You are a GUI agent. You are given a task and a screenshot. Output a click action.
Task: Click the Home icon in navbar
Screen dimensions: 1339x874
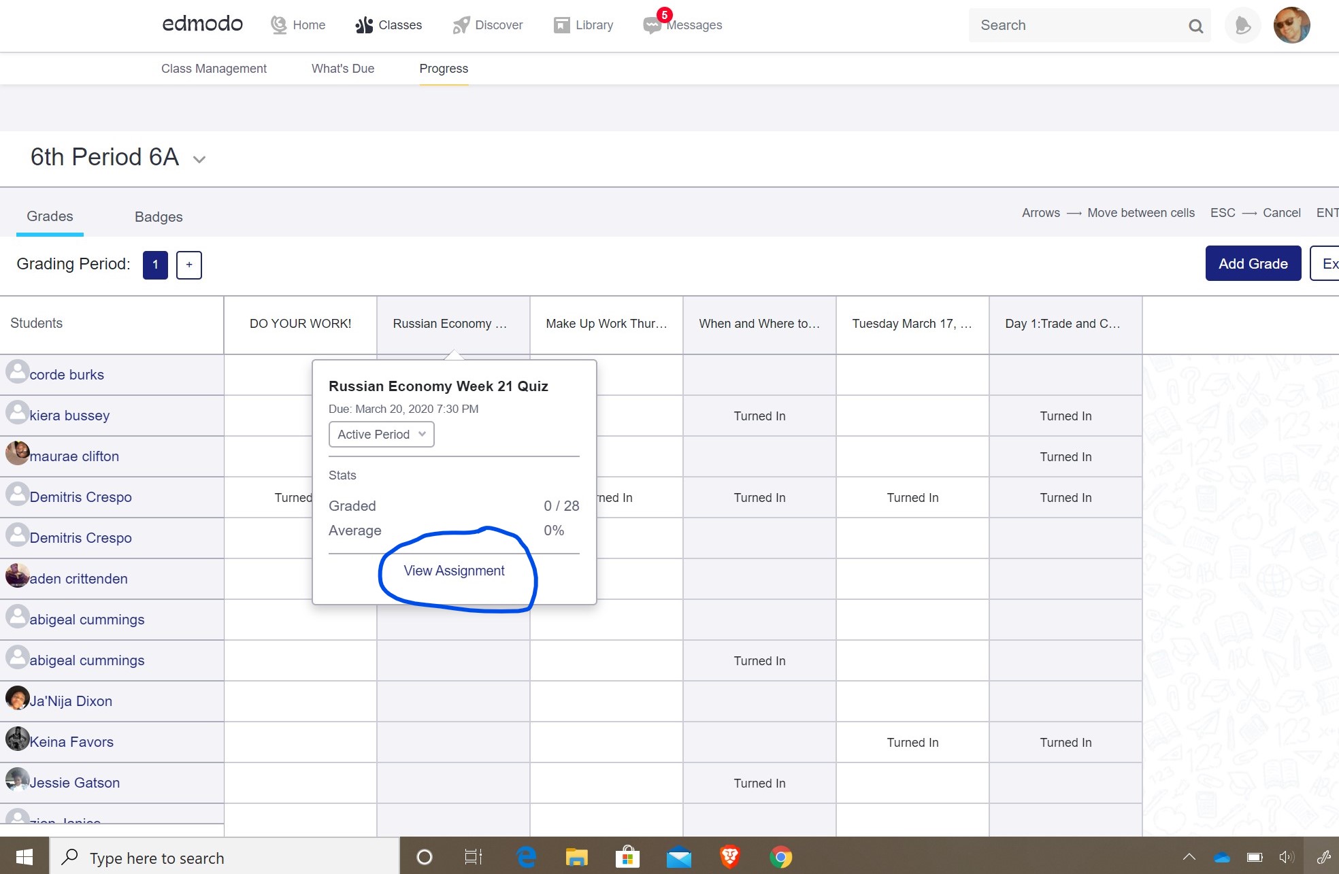point(279,25)
